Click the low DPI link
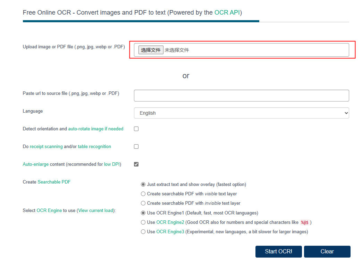 click(112, 164)
